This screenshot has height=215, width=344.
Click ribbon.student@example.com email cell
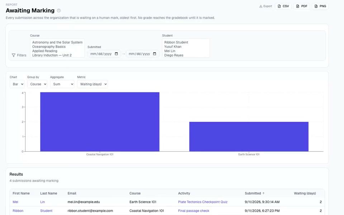click(x=90, y=211)
